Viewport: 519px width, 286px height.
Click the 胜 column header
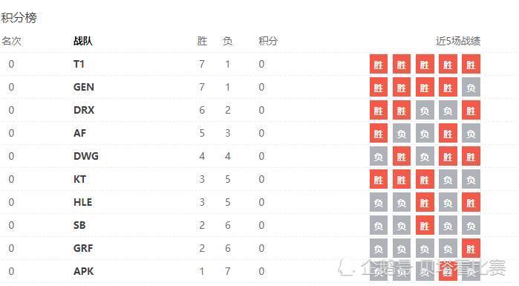pyautogui.click(x=202, y=41)
